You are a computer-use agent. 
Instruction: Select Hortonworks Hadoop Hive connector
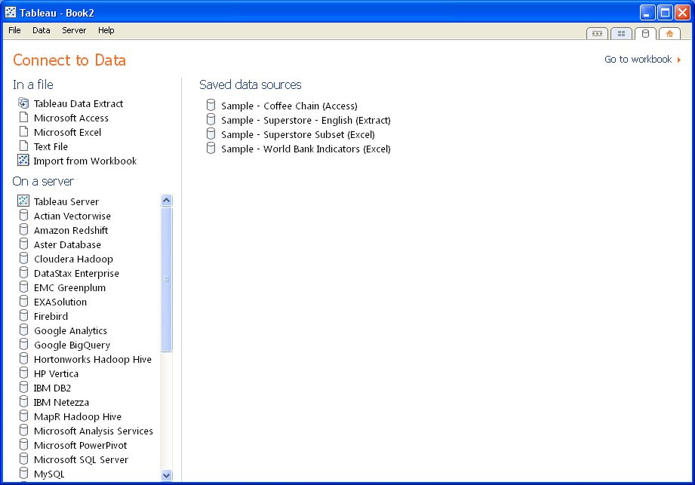click(93, 359)
